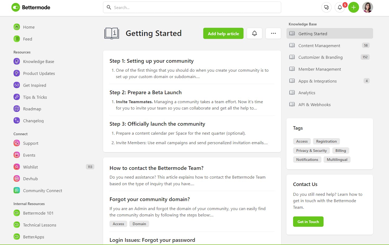Filter by the Billing tag
This screenshot has width=389, height=245.
tap(341, 151)
